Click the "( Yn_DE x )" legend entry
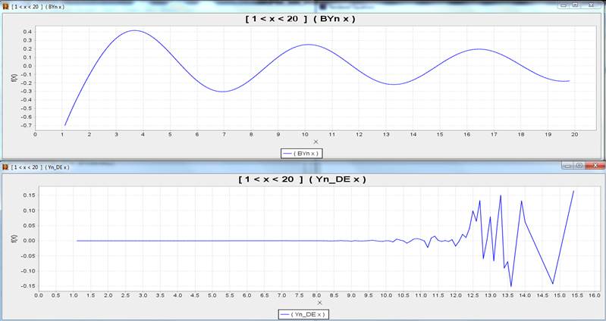 [303, 314]
